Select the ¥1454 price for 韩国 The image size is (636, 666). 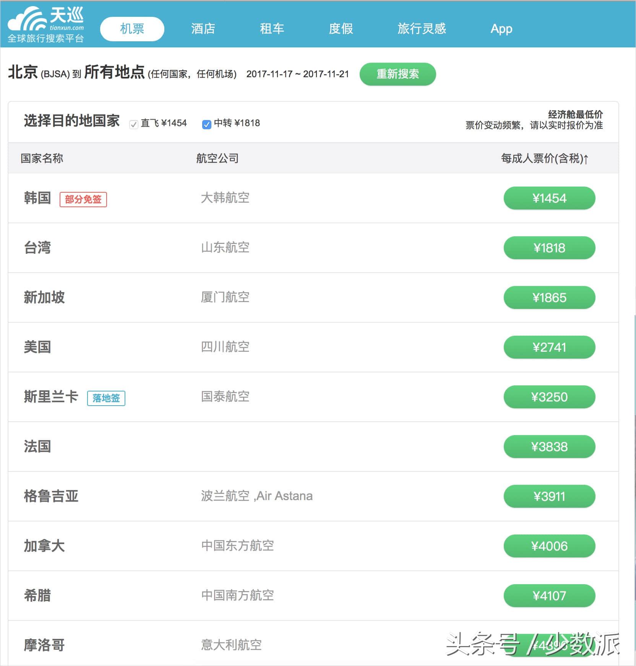click(x=549, y=198)
